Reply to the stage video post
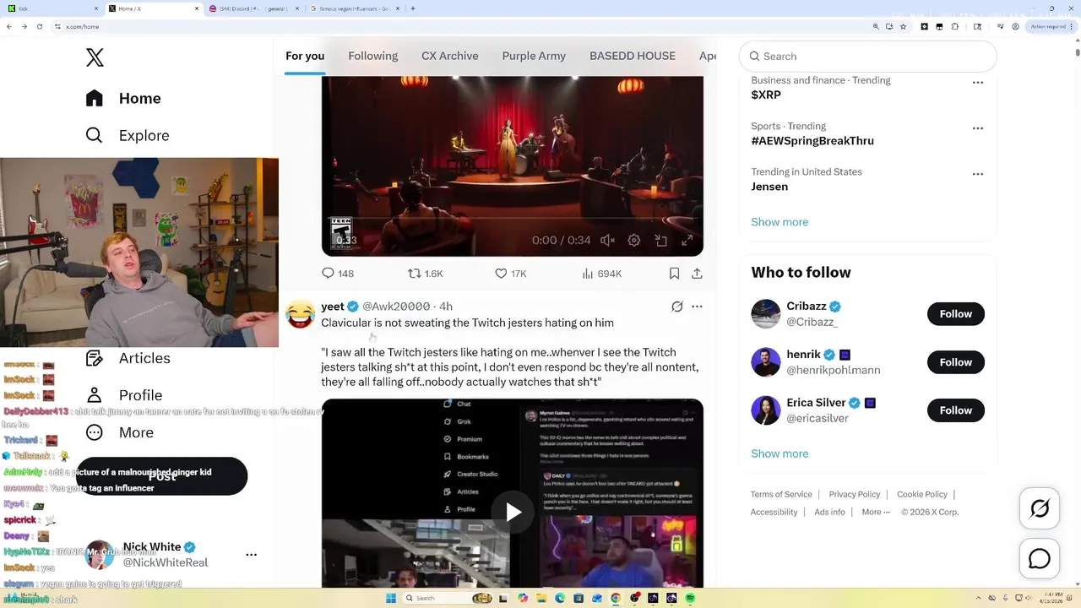The height and width of the screenshot is (608, 1081). tap(338, 274)
